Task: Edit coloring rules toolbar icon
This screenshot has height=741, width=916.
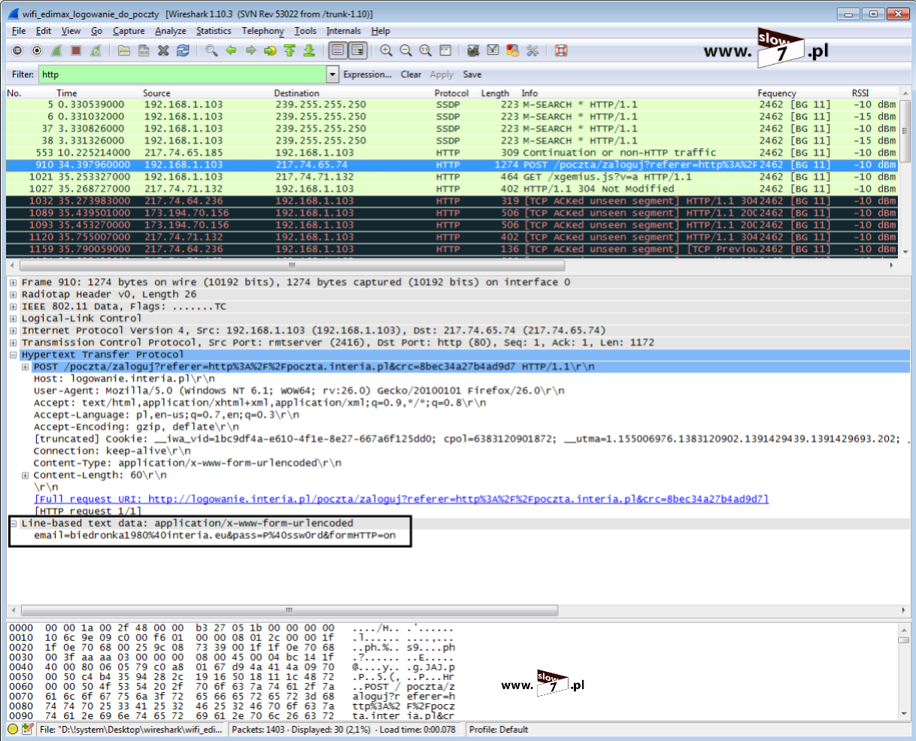Action: pos(512,50)
